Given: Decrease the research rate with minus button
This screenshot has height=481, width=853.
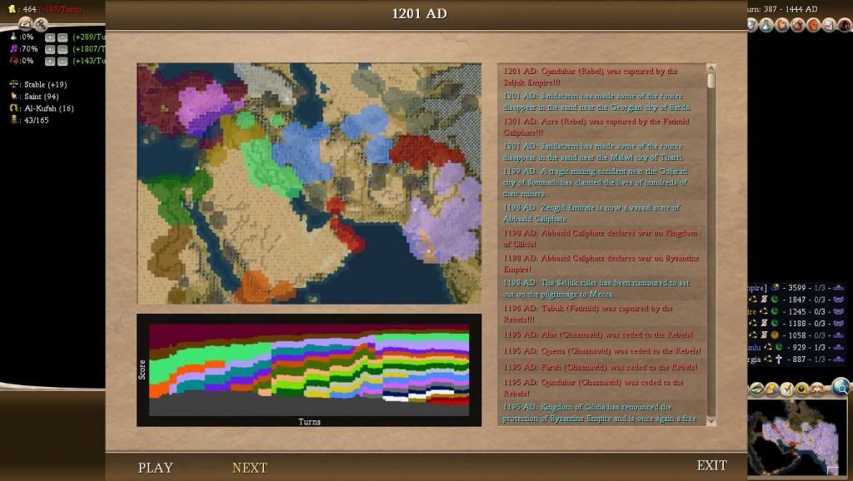Looking at the screenshot, I should 62,37.
